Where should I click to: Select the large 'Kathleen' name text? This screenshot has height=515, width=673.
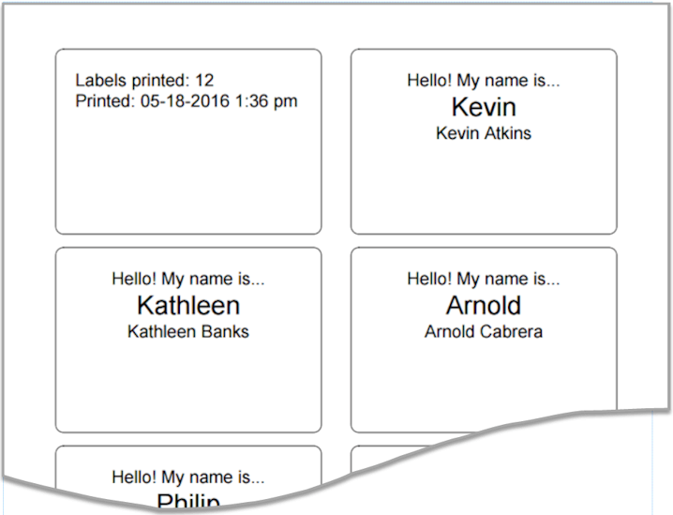(187, 305)
